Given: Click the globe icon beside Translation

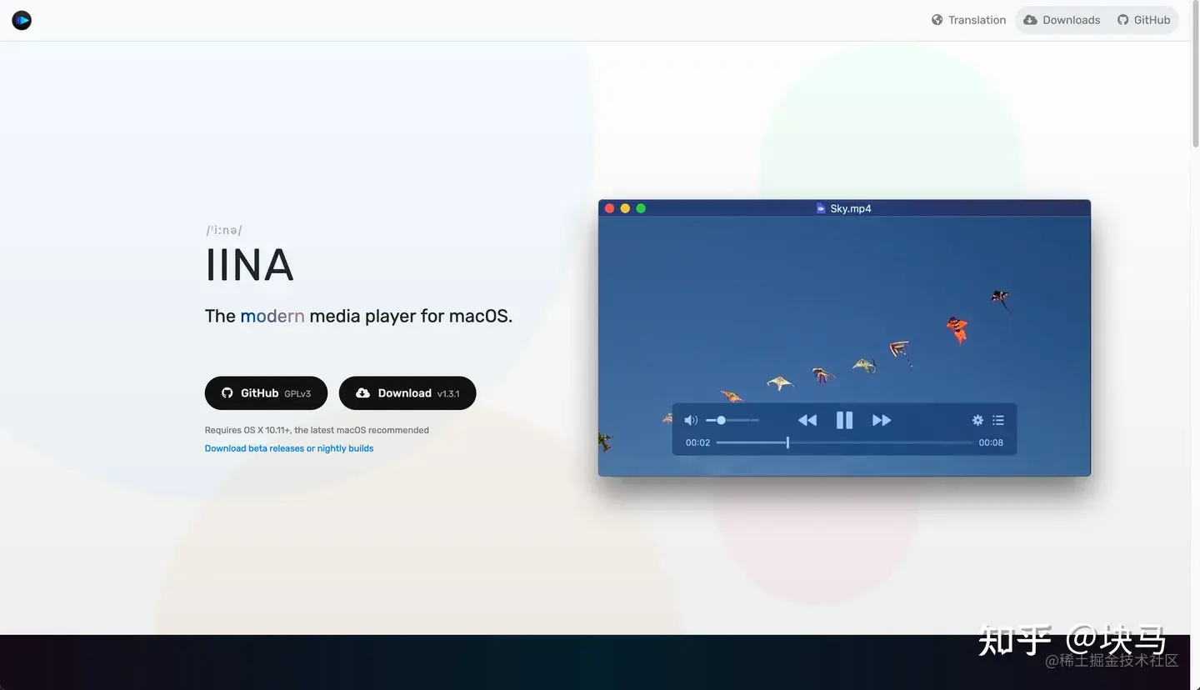Looking at the screenshot, I should tap(937, 20).
